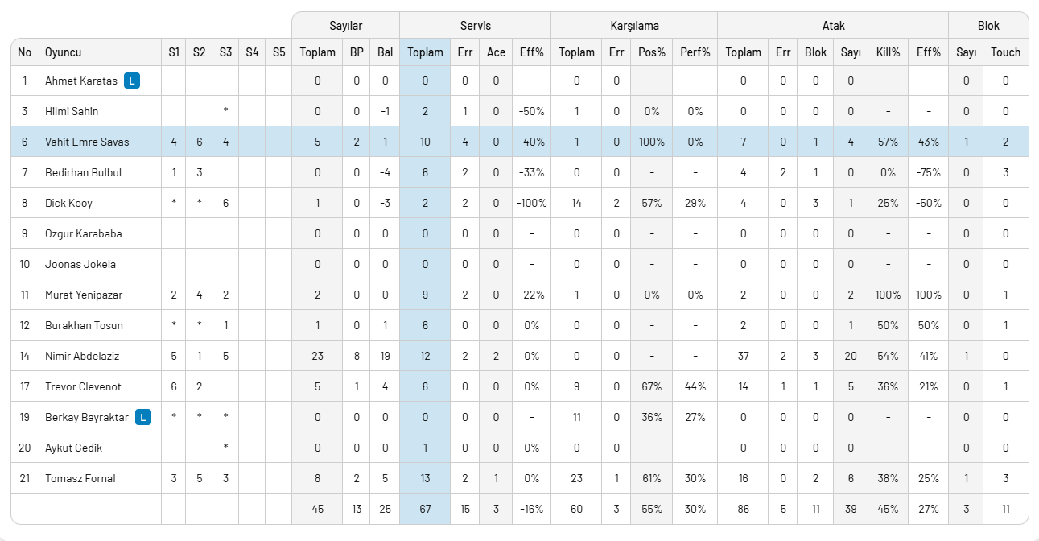Open player Nimir Abdelaziz

coord(83,356)
